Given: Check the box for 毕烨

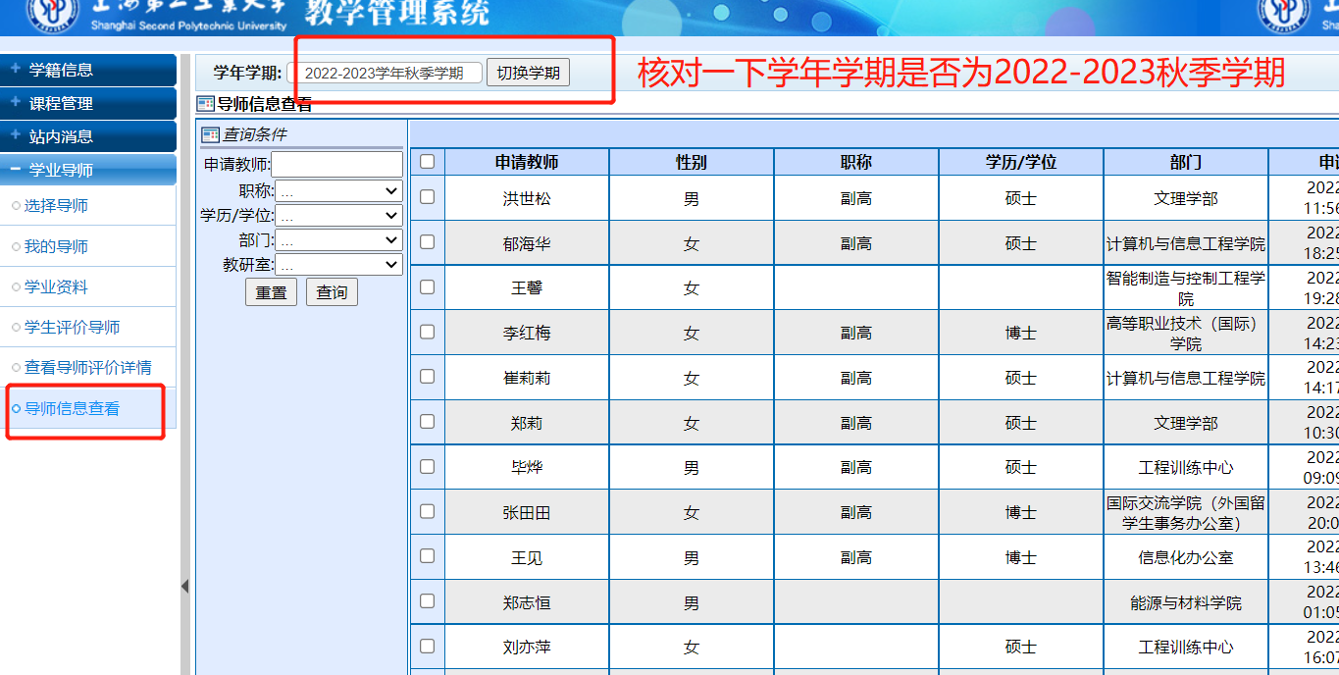Looking at the screenshot, I should [x=427, y=467].
